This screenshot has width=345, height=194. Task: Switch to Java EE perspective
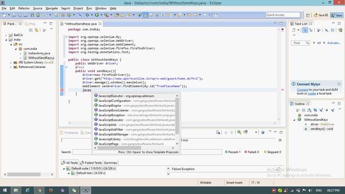coord(321,15)
